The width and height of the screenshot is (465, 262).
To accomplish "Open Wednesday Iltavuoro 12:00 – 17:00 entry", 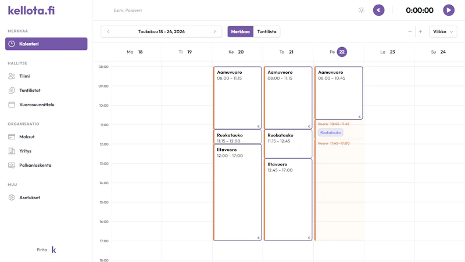I will pos(237,192).
